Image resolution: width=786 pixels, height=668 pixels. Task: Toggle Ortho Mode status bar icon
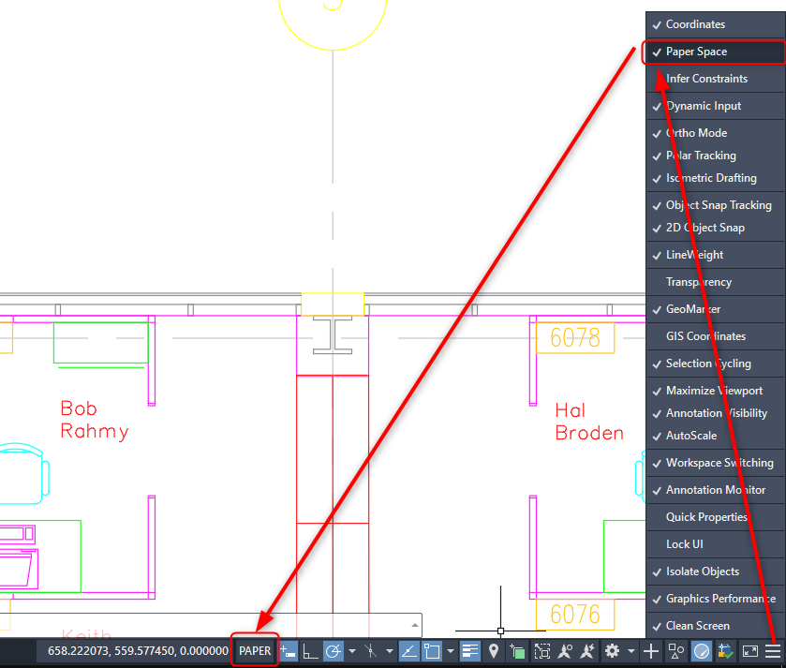click(x=311, y=650)
